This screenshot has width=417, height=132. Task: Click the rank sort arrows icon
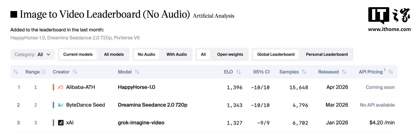pos(16,72)
